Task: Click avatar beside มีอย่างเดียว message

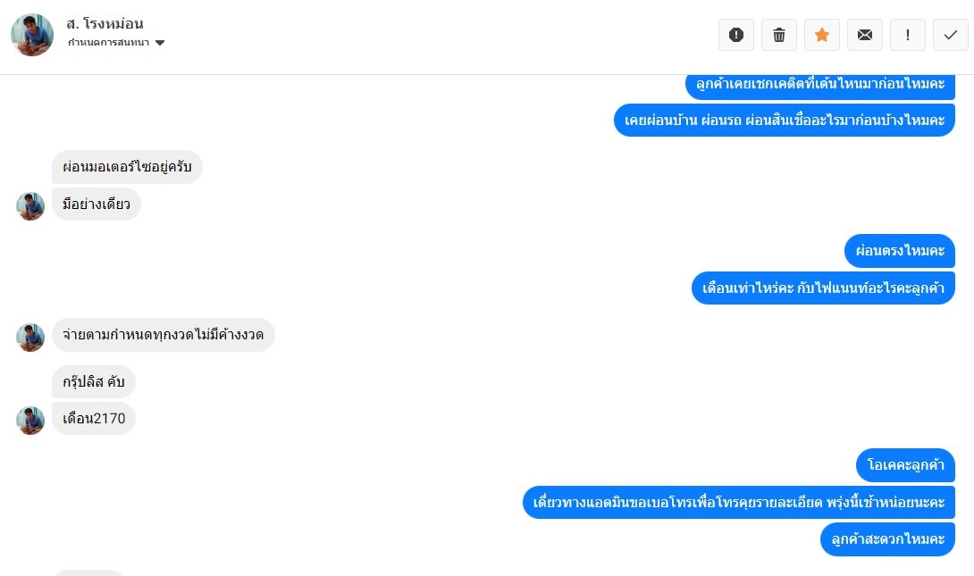Action: coord(30,206)
